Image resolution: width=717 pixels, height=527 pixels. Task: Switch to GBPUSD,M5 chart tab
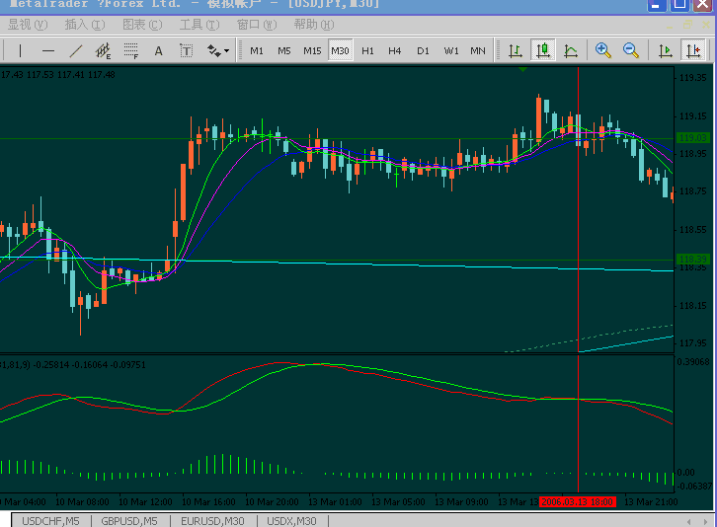[129, 521]
